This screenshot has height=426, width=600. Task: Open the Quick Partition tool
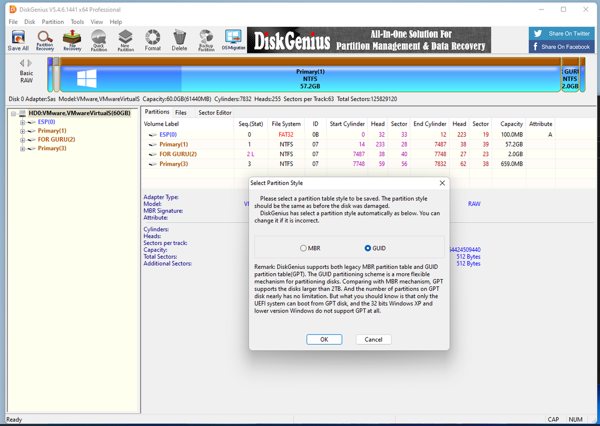(x=99, y=40)
